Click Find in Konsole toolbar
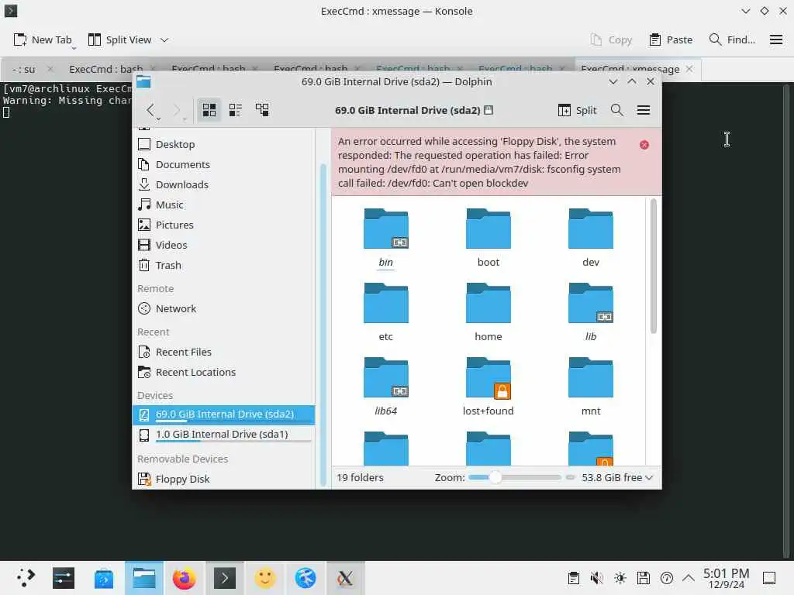Screen dimensions: 794x595 (732, 40)
